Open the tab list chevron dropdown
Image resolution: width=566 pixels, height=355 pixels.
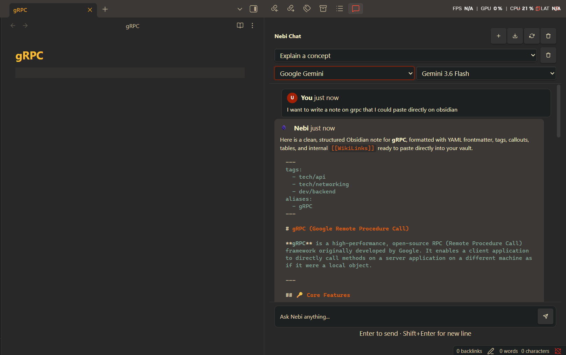pyautogui.click(x=240, y=9)
